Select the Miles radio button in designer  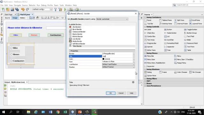pos(11,48)
